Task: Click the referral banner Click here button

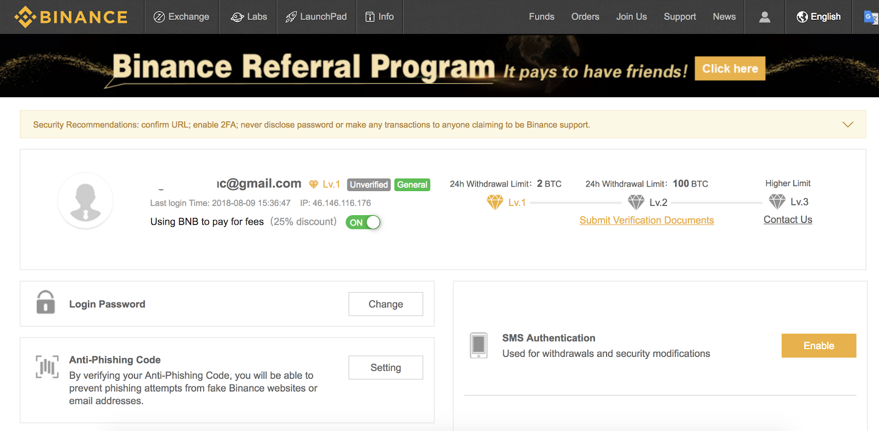Action: [x=730, y=69]
